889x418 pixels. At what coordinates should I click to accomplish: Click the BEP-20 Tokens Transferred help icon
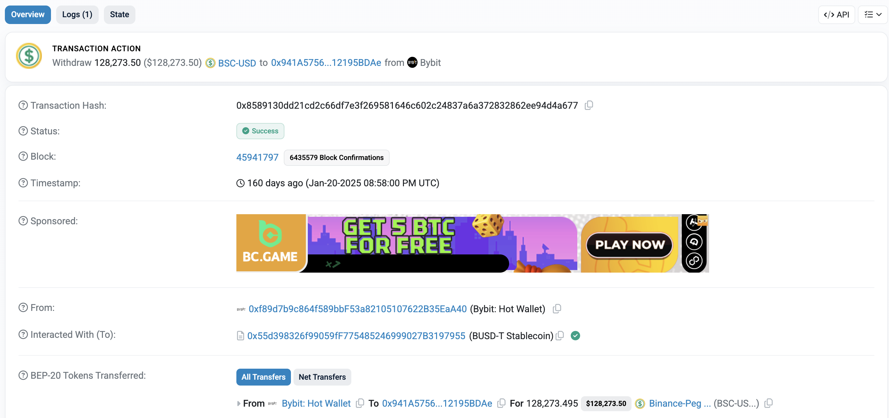pos(23,375)
